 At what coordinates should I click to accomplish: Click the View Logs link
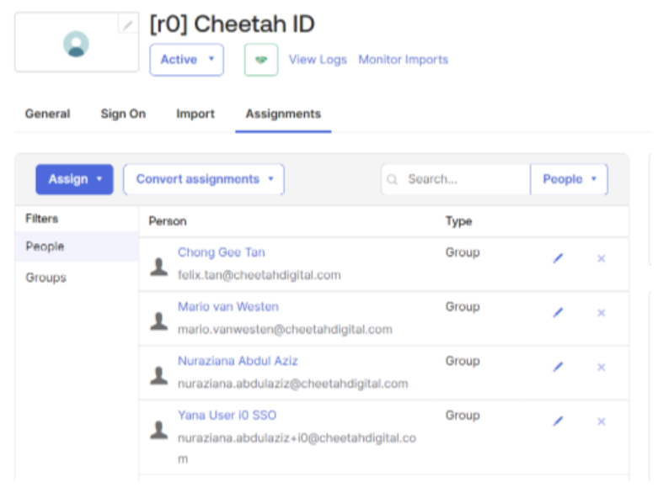click(318, 60)
